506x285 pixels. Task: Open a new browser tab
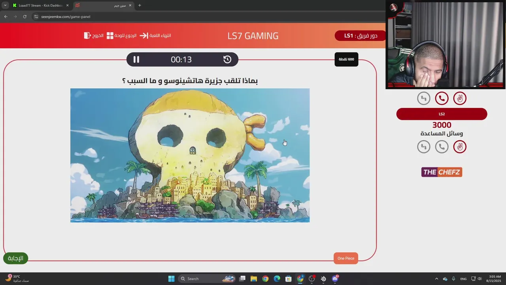[140, 6]
